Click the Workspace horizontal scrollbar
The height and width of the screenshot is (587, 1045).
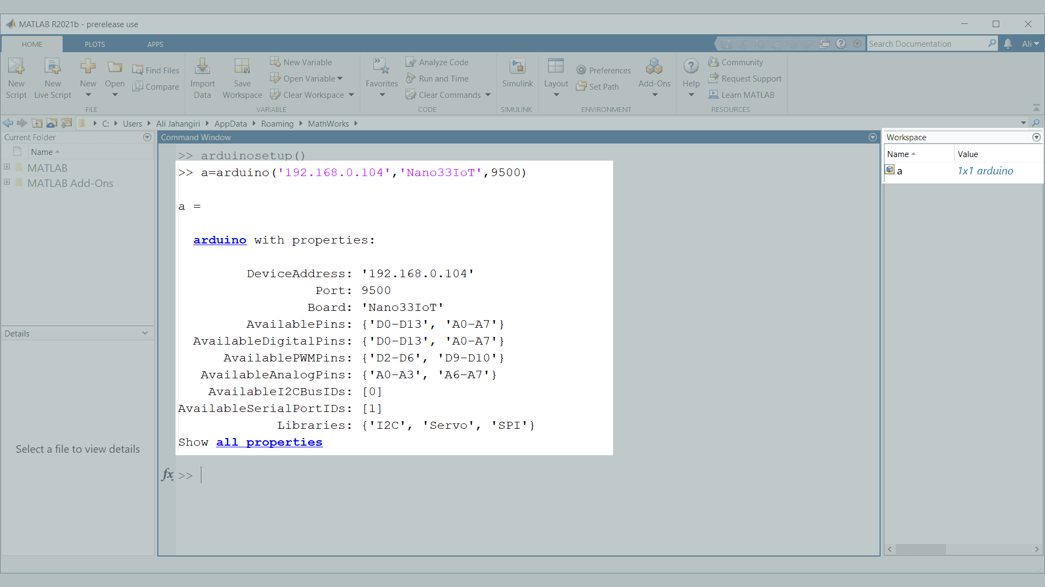tap(920, 549)
